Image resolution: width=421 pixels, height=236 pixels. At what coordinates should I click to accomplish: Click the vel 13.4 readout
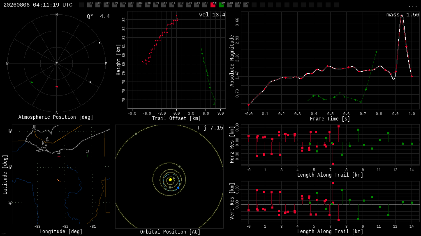tap(212, 15)
